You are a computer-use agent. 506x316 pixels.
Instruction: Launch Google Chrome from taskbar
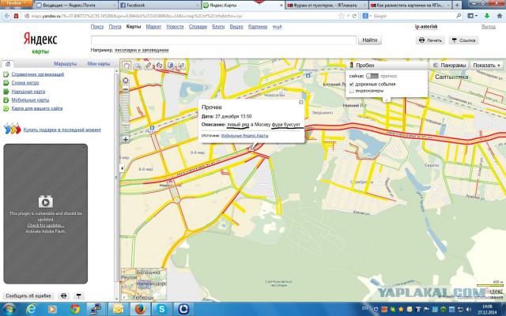pos(75,309)
